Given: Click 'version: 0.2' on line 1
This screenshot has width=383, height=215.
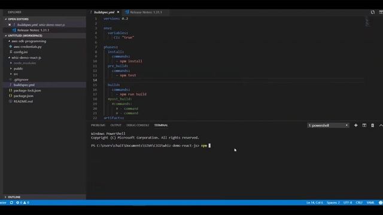Looking at the screenshot, I should click(x=115, y=19).
